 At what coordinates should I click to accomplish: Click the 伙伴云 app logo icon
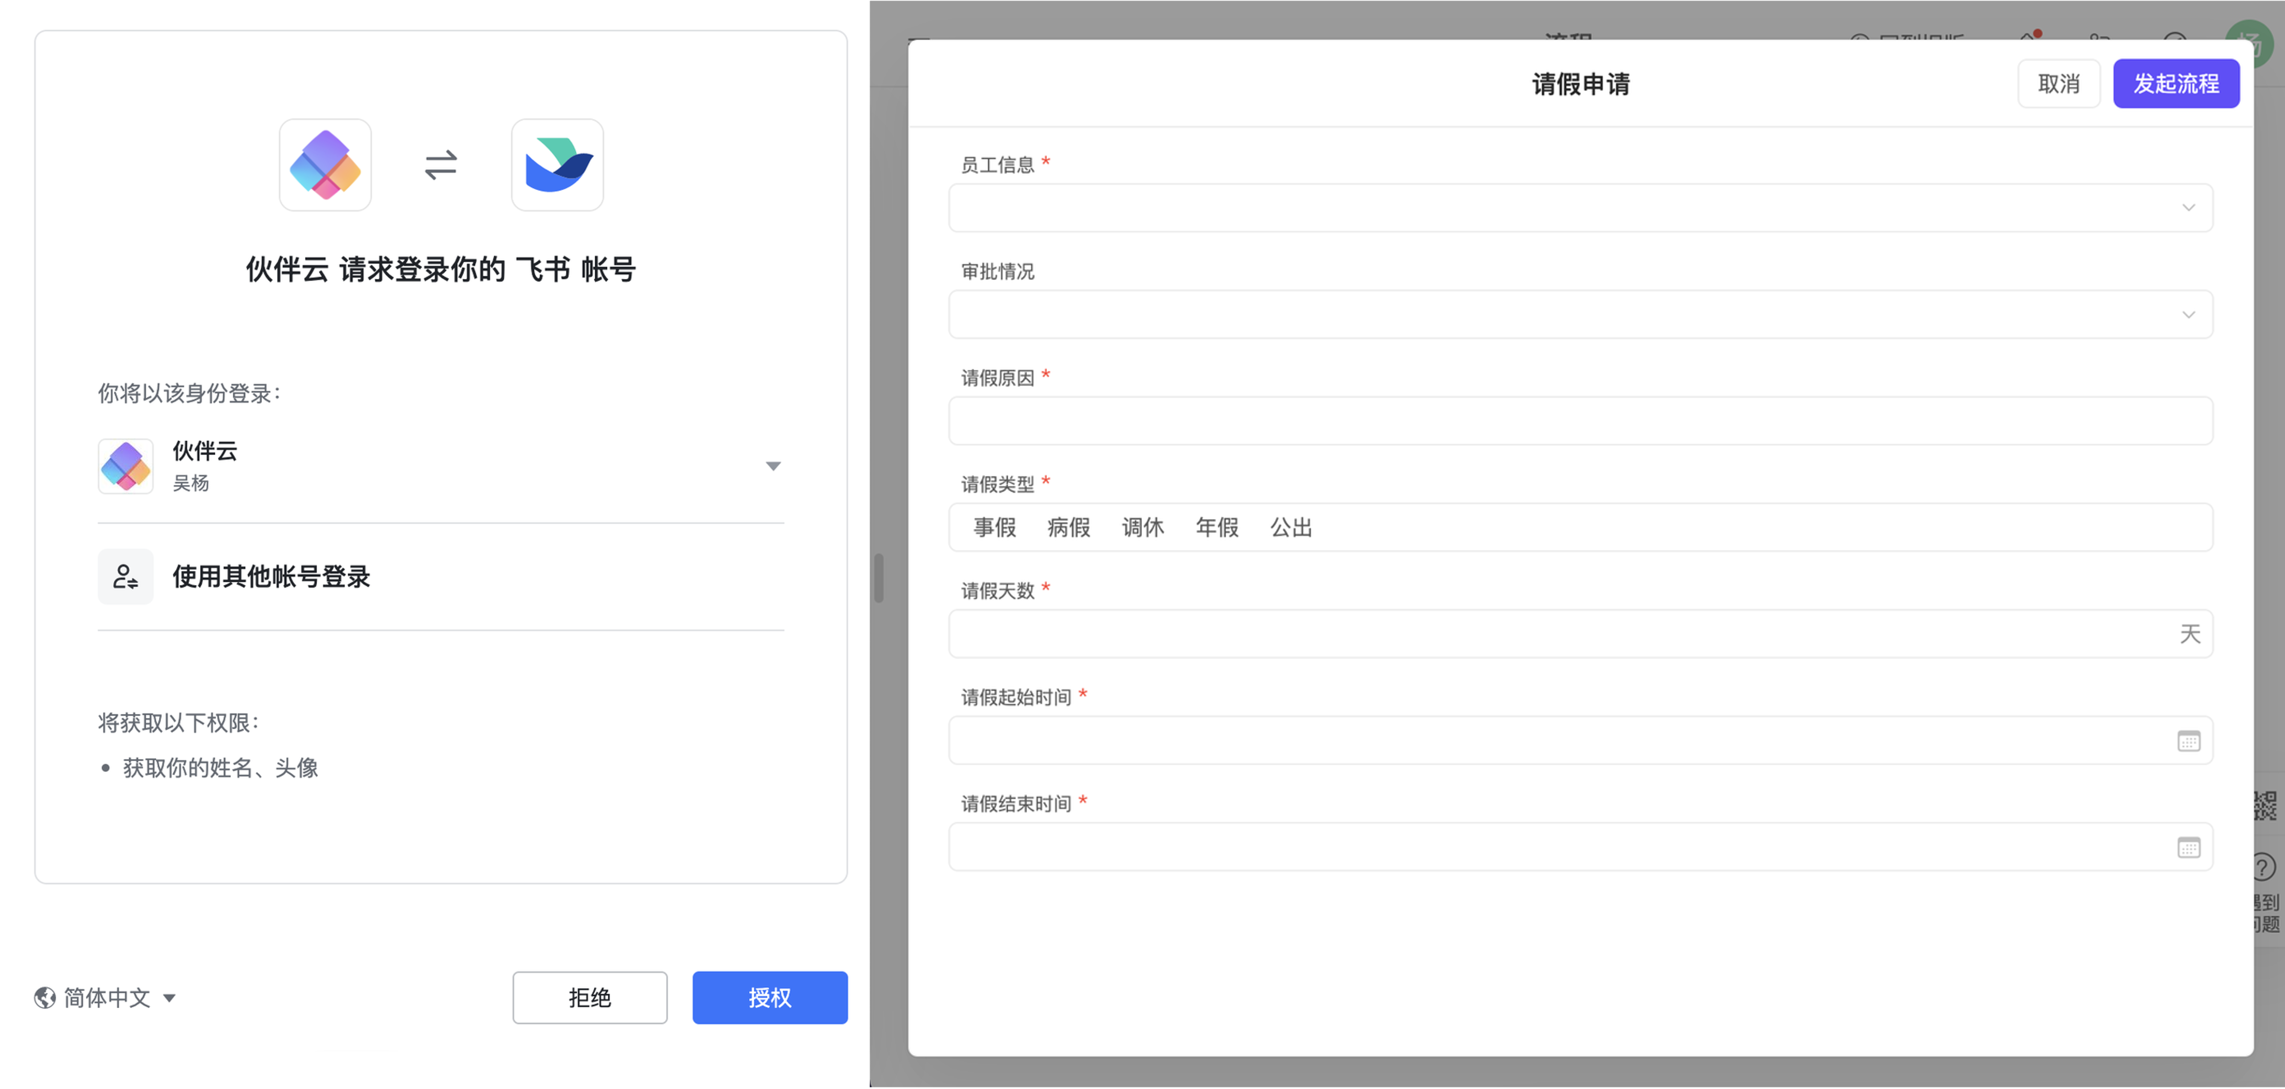(325, 165)
